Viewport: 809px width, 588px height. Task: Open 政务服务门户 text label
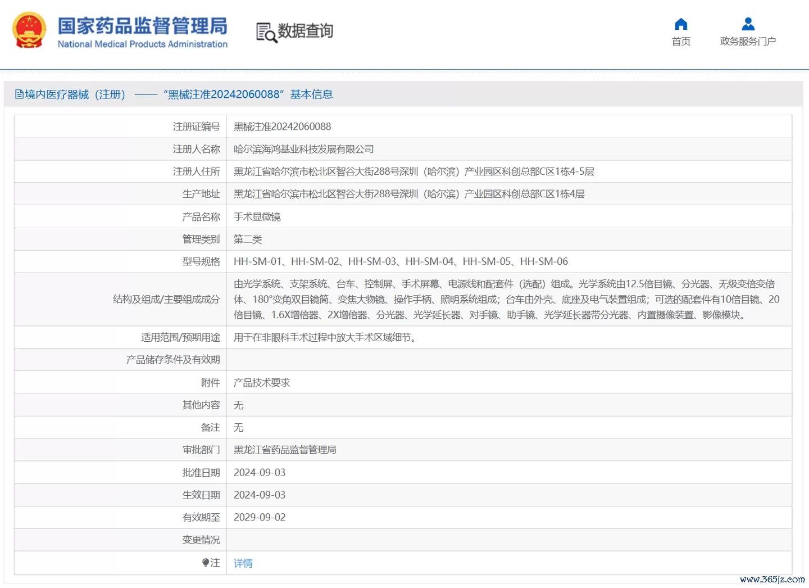[748, 42]
